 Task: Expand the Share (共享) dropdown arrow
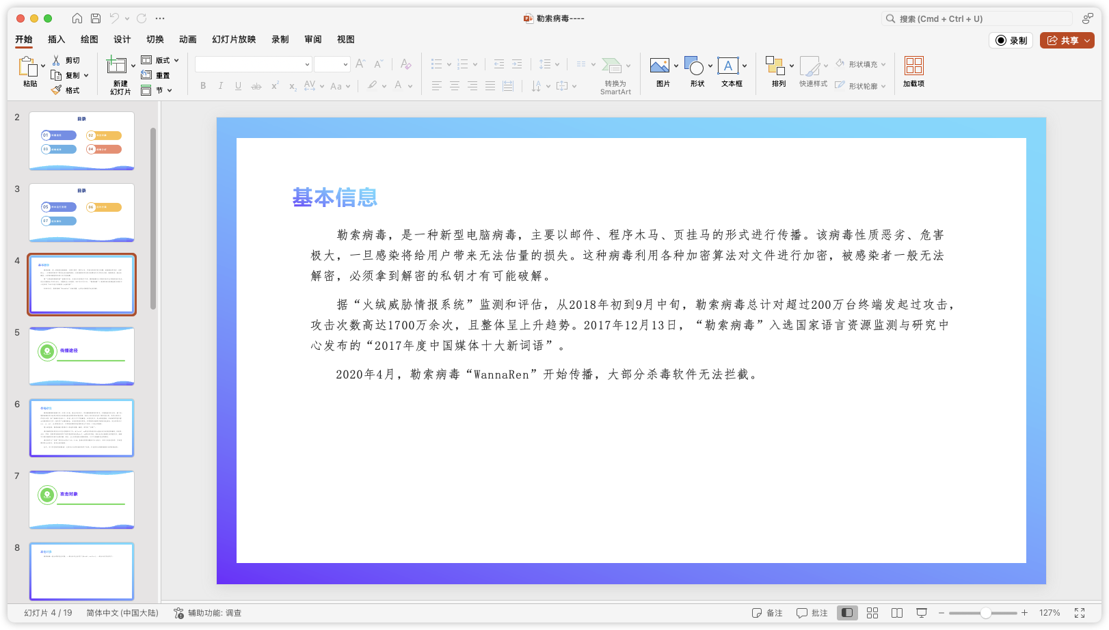[x=1087, y=40]
